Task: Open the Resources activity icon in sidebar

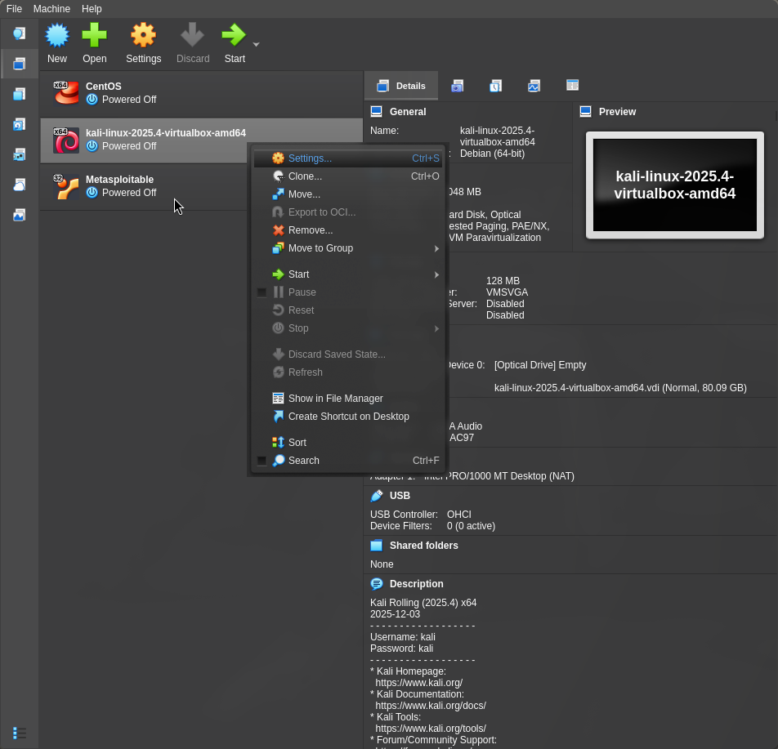Action: pos(20,215)
